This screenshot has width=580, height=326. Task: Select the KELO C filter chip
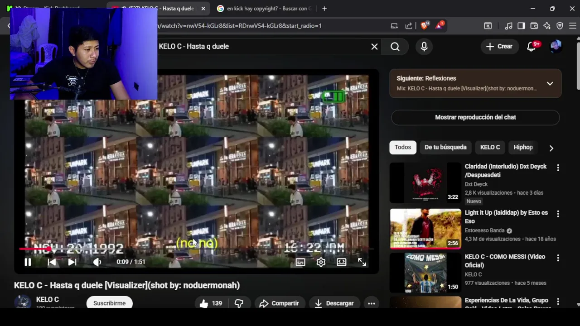tap(490, 147)
